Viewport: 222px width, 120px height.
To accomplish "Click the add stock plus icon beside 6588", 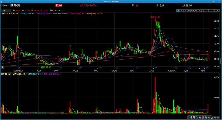I will tap(2, 5).
